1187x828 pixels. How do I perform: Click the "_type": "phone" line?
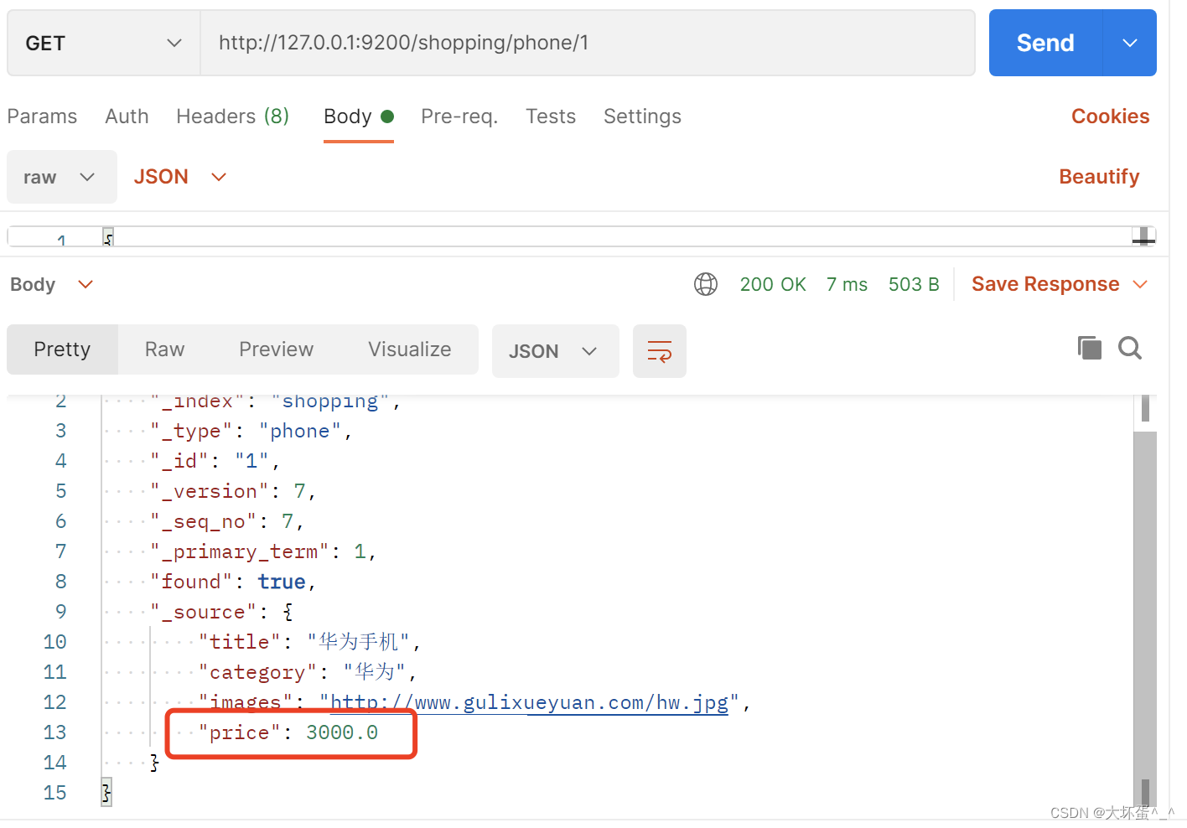click(251, 431)
